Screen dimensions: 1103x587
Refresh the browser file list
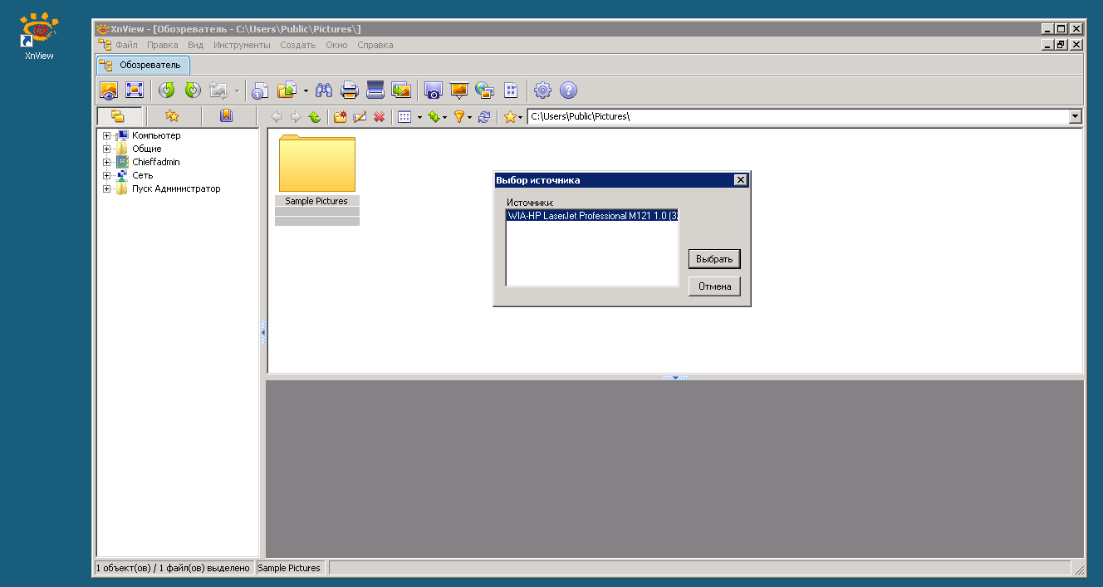coord(484,117)
